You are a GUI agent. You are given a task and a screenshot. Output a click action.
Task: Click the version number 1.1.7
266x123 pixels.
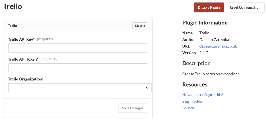(x=204, y=53)
